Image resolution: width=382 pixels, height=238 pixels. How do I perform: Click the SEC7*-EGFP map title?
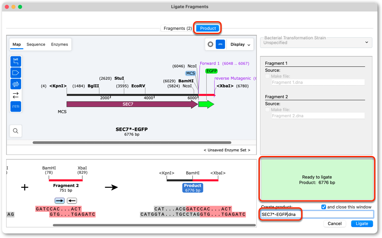pos(132,129)
